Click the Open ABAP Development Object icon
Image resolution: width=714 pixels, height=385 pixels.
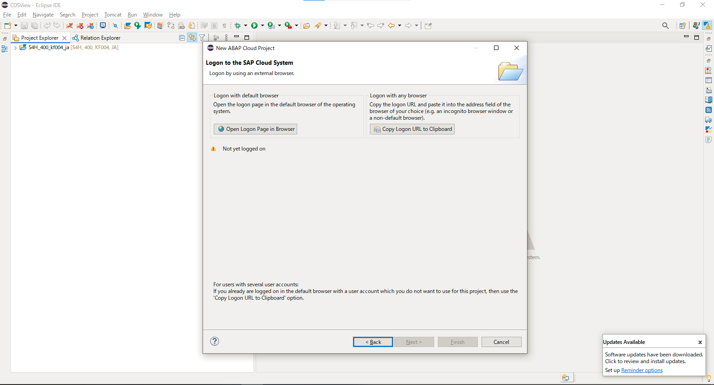point(128,25)
